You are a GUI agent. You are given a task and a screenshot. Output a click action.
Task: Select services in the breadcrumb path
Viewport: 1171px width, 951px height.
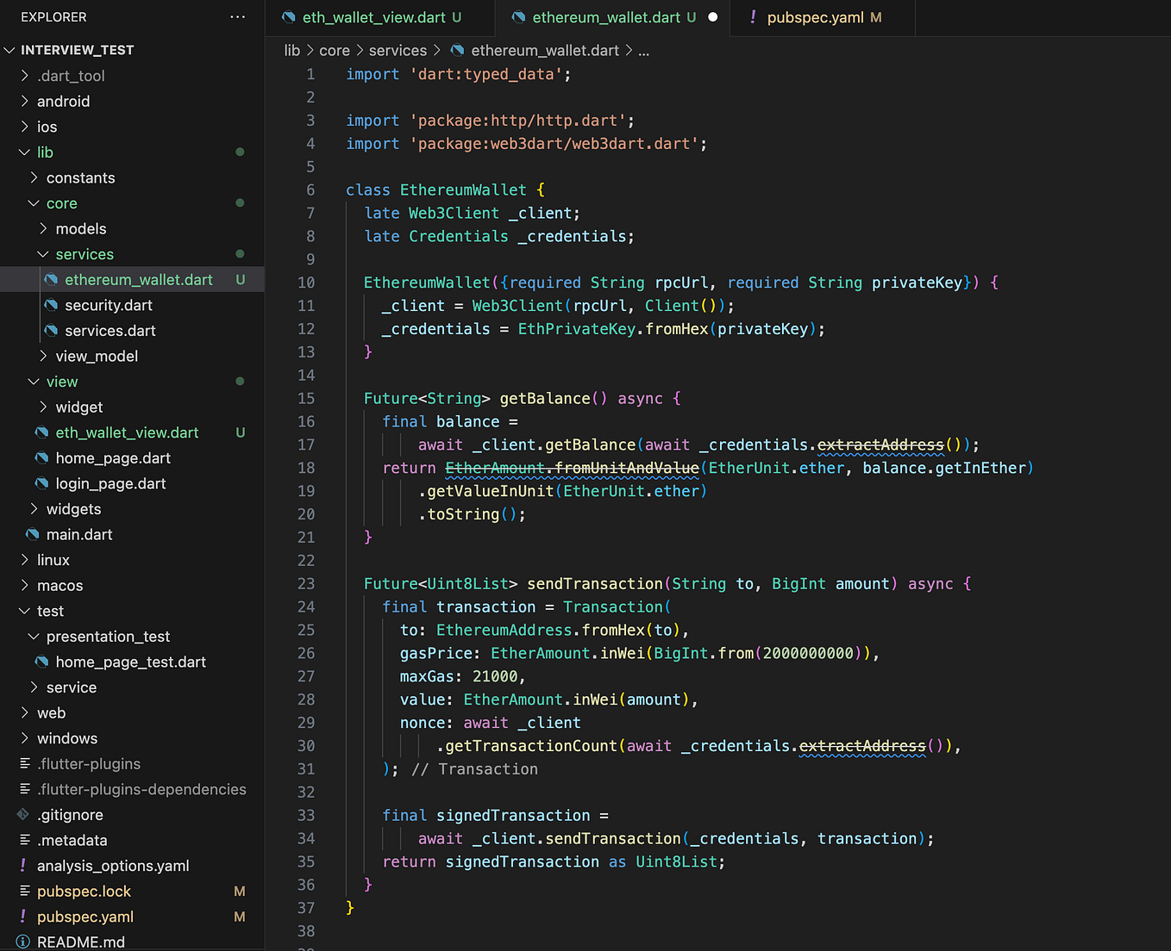click(x=398, y=50)
